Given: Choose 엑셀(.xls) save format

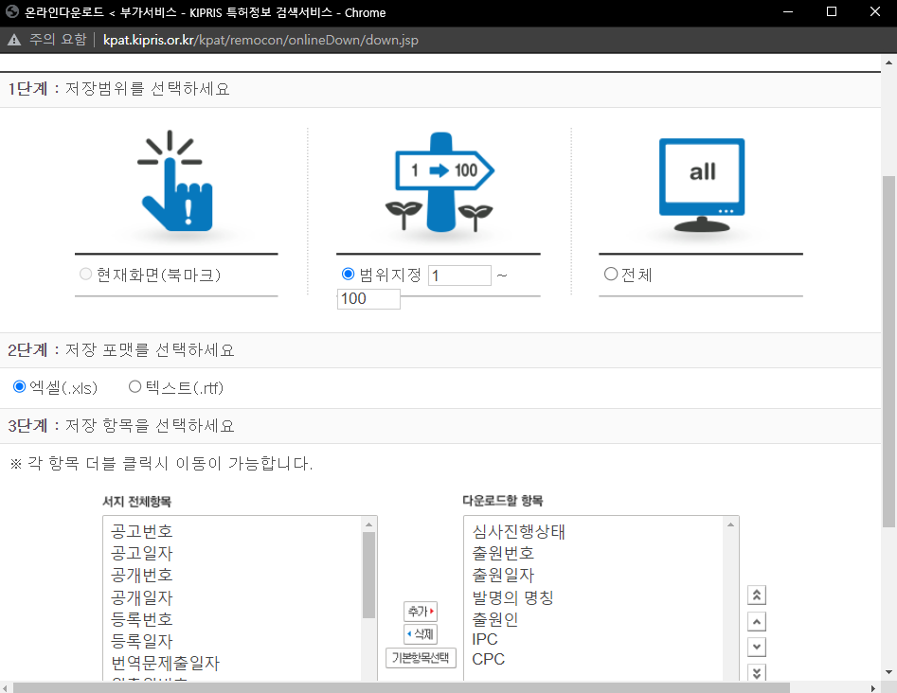Looking at the screenshot, I should 20,386.
